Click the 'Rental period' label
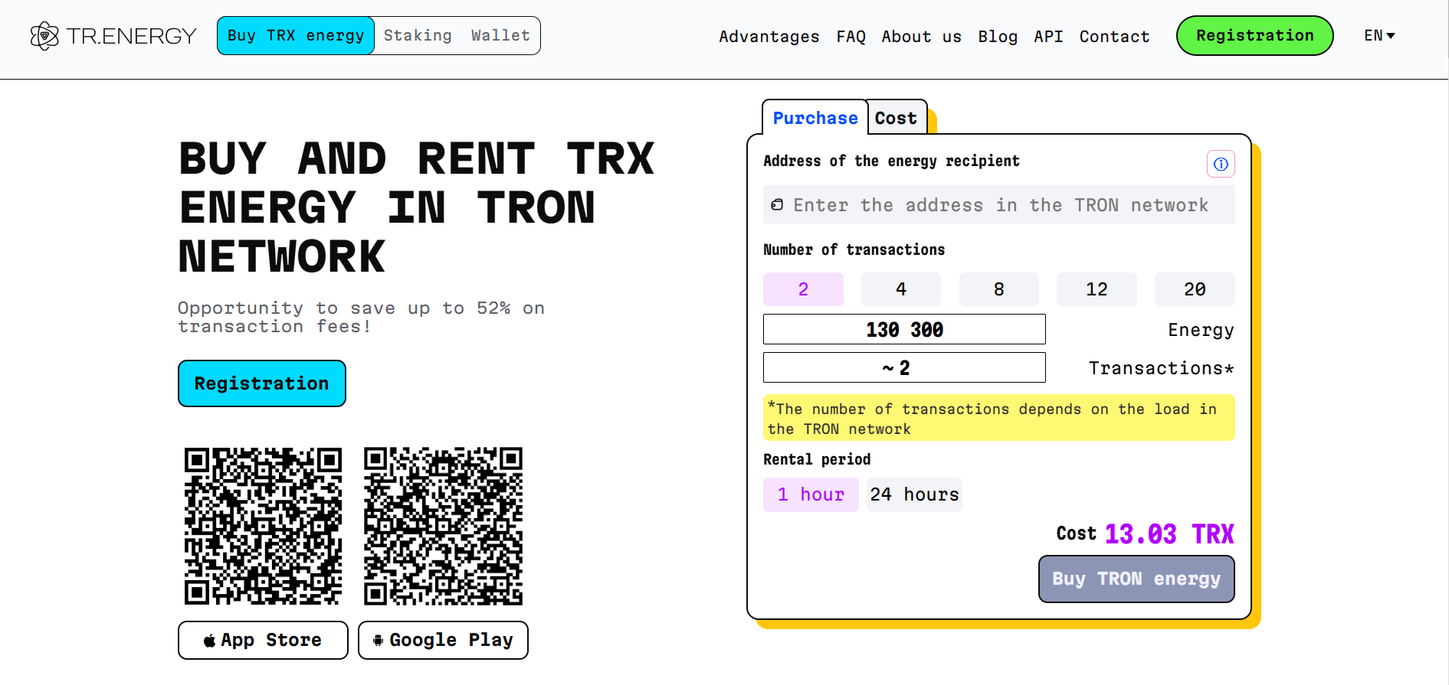This screenshot has height=685, width=1449. [x=817, y=459]
